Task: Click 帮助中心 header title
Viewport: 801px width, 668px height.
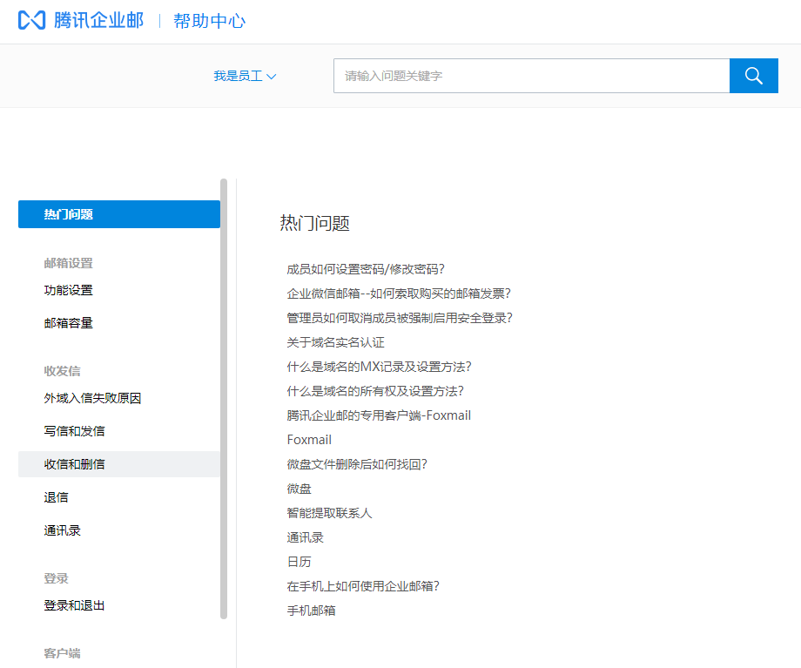Action: (210, 21)
